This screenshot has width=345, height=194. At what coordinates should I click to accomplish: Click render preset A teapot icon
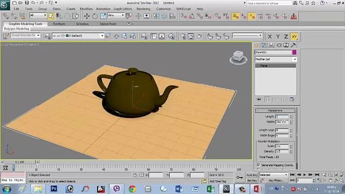[210, 36]
